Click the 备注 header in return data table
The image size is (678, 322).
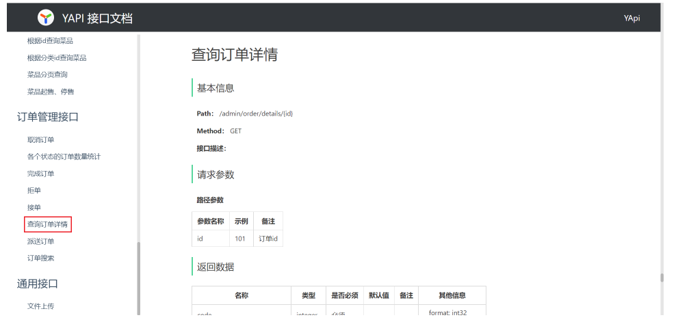[x=406, y=295]
